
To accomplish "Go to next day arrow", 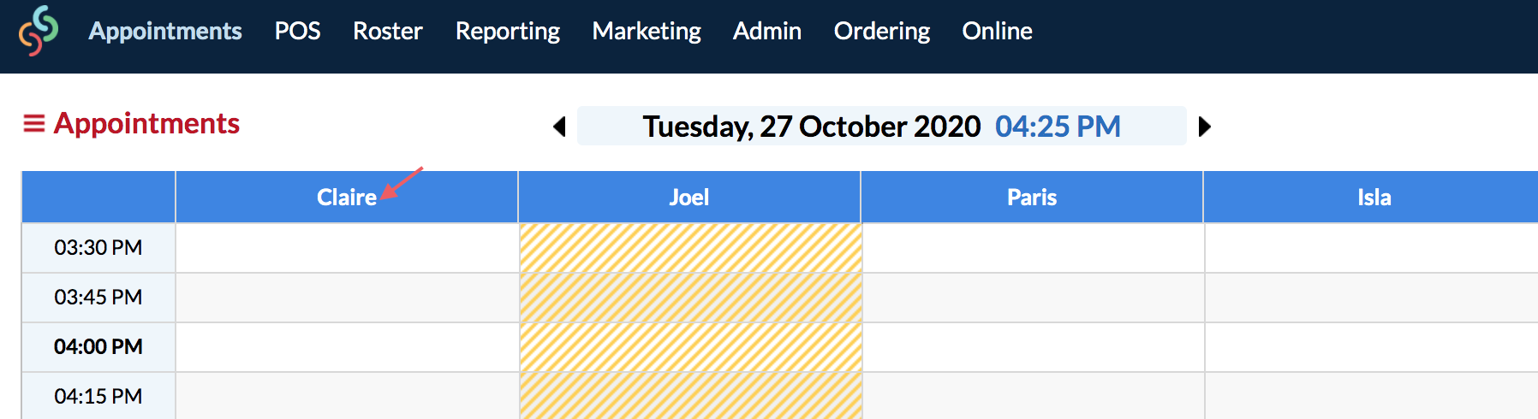I will (x=1204, y=127).
